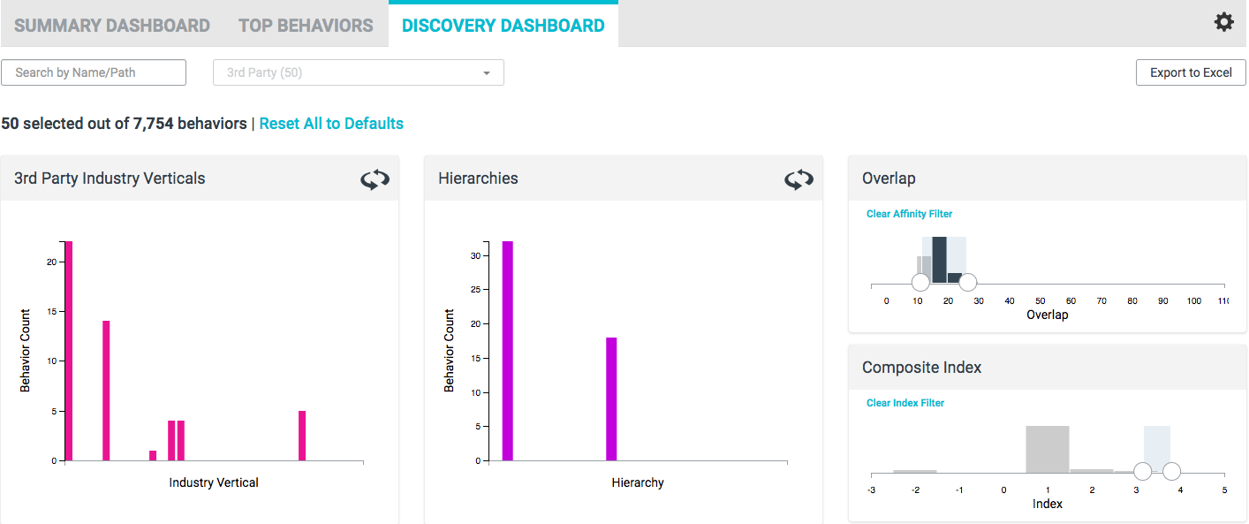Click the Clear Index Filter link
The width and height of the screenshot is (1249, 524).
(905, 403)
